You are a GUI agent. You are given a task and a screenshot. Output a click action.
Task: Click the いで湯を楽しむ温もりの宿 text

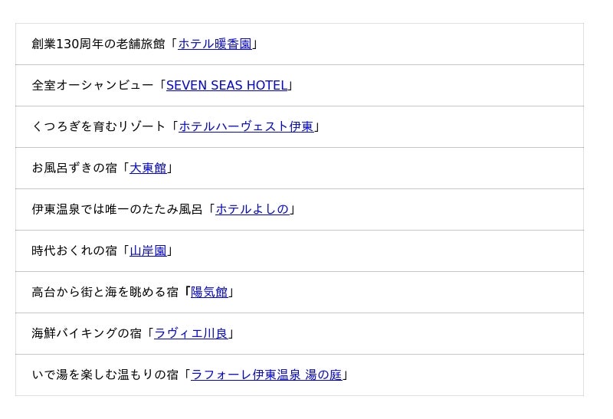click(104, 375)
